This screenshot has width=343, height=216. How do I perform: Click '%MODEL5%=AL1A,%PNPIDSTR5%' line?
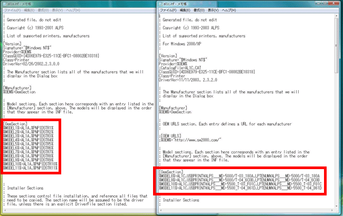tap(28, 144)
